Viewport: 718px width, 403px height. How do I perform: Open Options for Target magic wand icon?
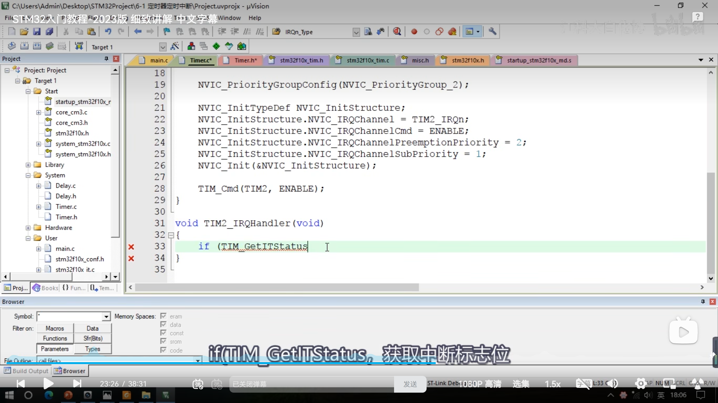(174, 46)
